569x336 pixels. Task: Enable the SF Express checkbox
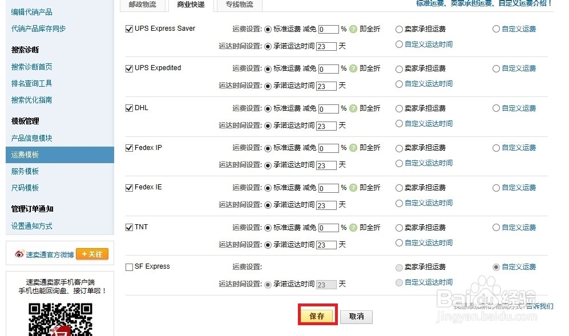[x=129, y=267]
